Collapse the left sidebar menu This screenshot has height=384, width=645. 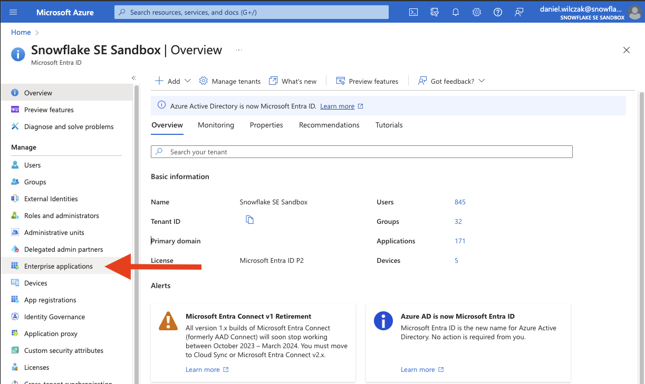[134, 78]
